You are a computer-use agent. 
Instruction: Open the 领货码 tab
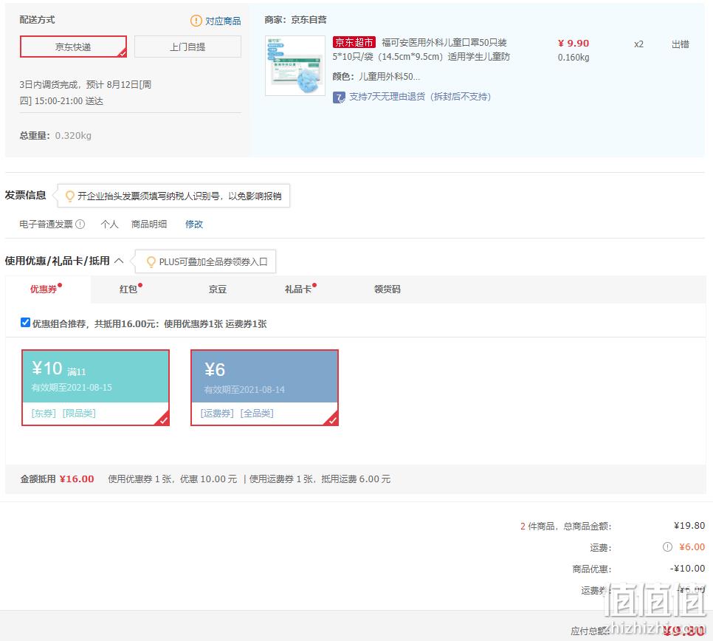click(387, 289)
